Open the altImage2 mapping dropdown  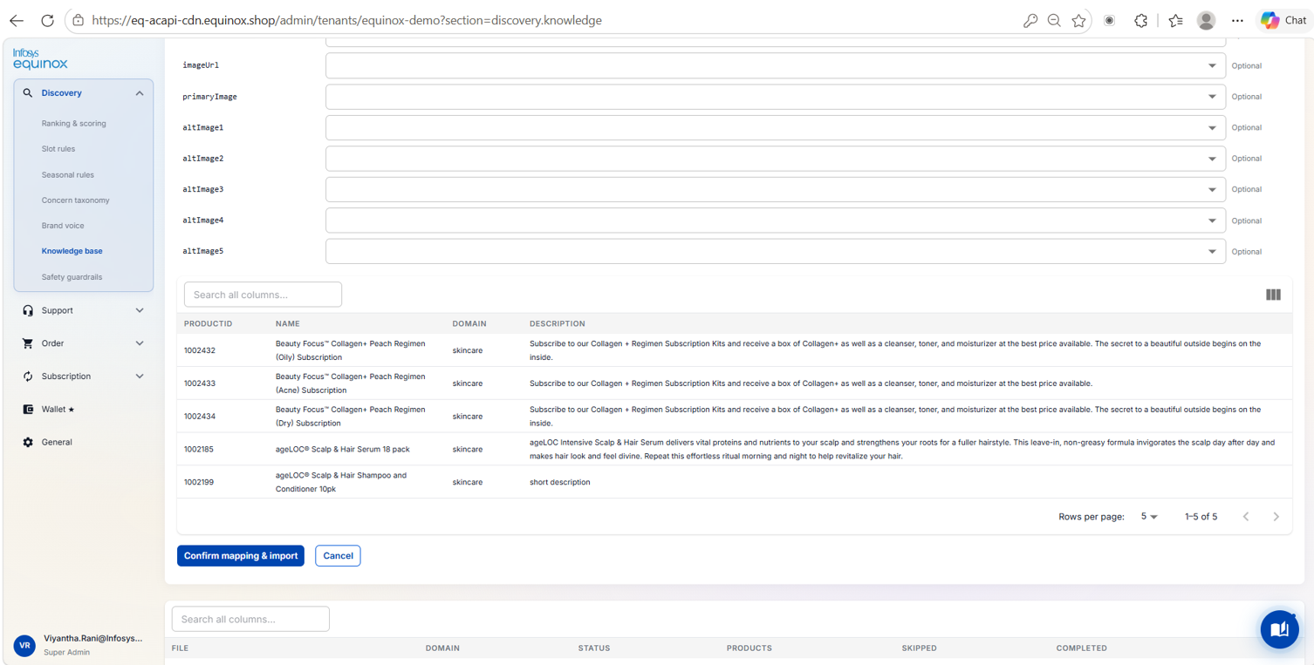(x=775, y=159)
